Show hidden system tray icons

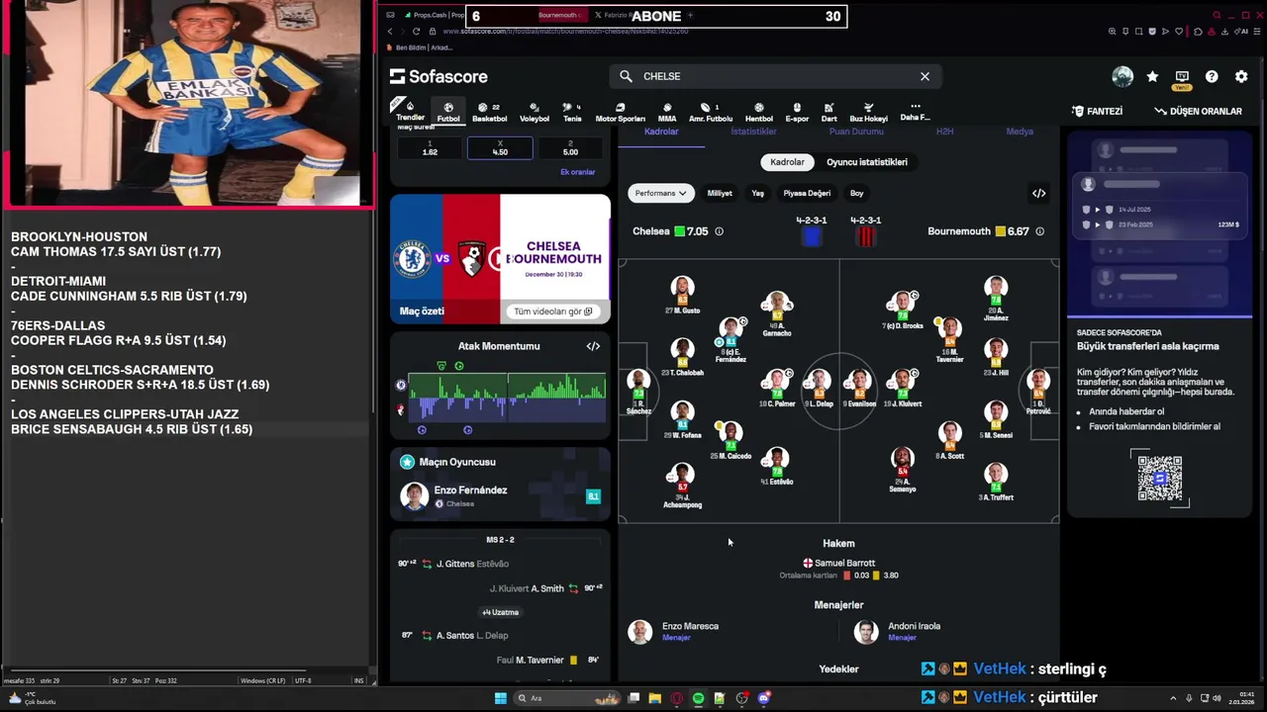[x=1173, y=698]
